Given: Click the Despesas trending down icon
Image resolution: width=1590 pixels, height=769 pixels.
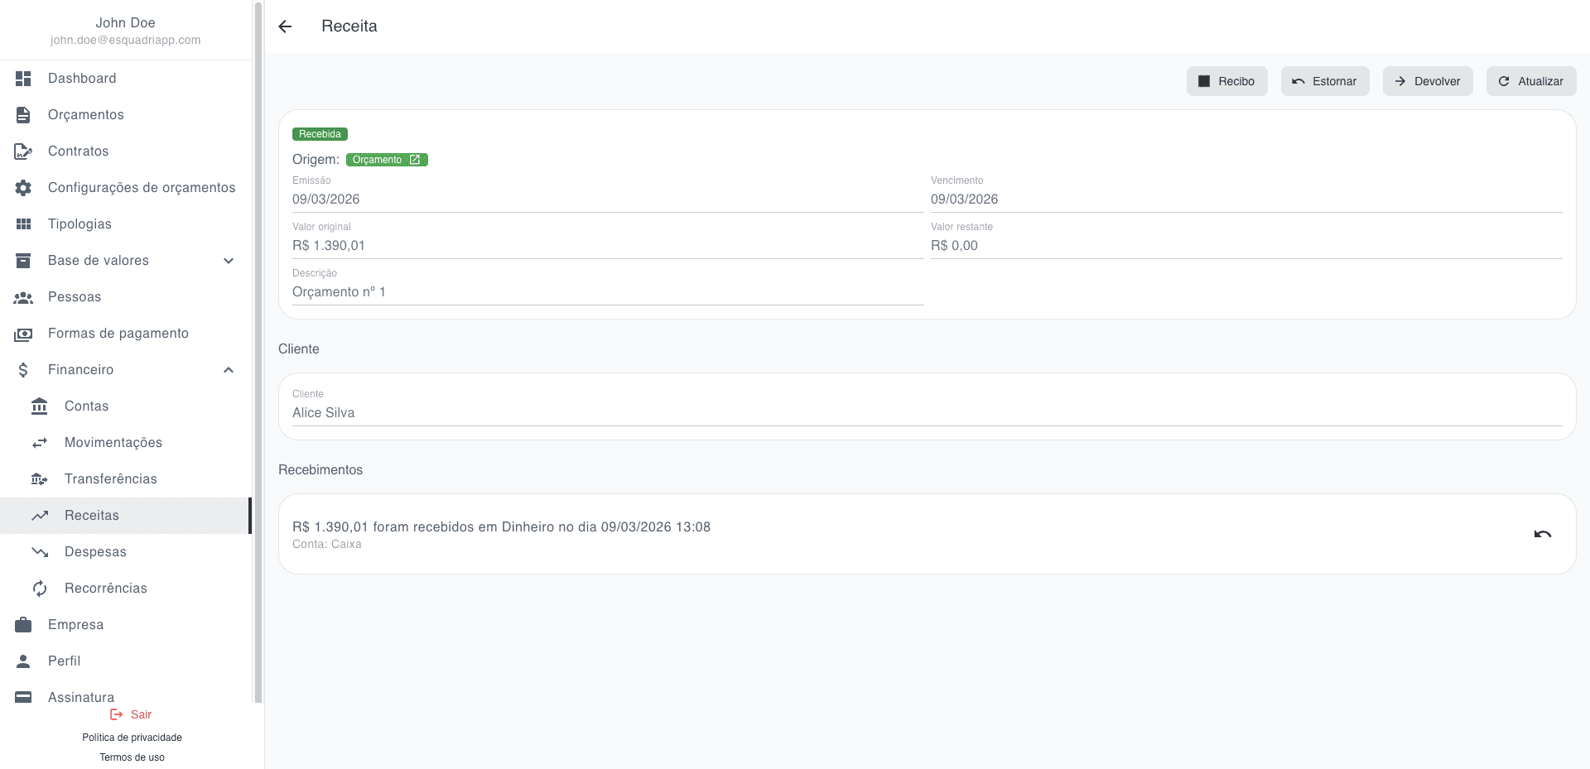Looking at the screenshot, I should (39, 552).
